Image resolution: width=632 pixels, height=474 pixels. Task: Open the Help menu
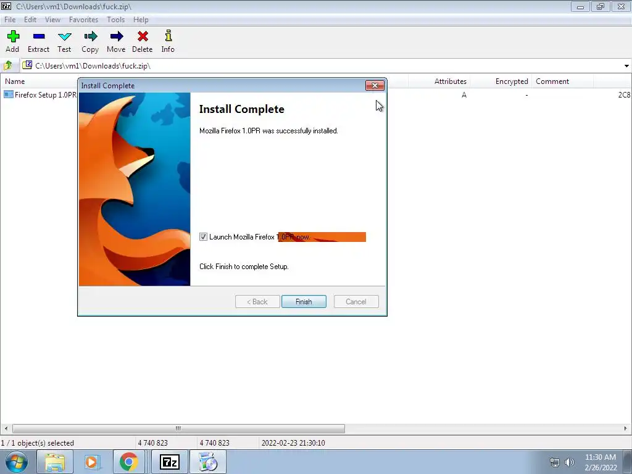[141, 19]
